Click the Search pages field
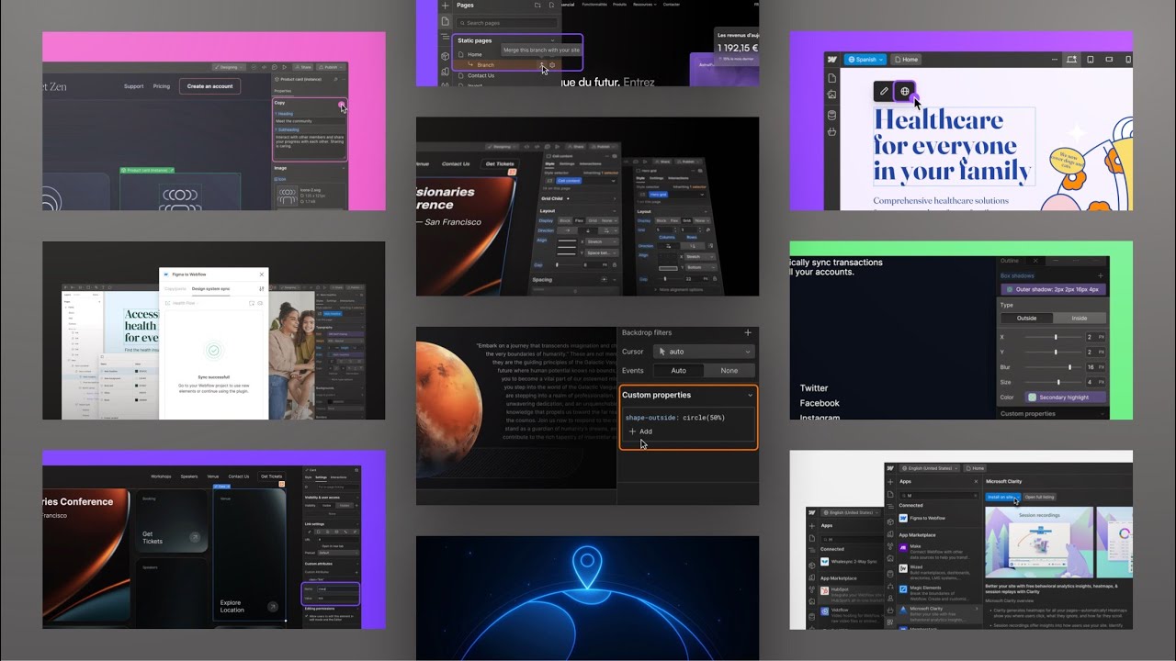Image resolution: width=1176 pixels, height=661 pixels. (x=507, y=23)
